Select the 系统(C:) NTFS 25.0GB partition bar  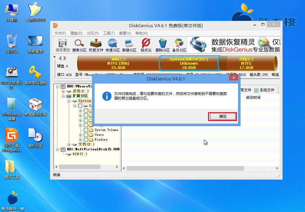(x=118, y=63)
